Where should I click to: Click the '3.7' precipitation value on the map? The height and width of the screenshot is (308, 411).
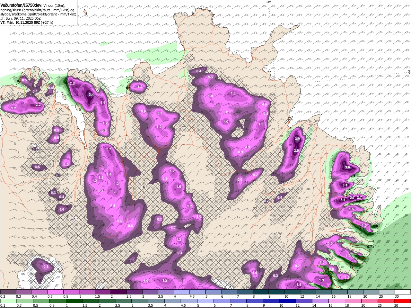coord(352,197)
